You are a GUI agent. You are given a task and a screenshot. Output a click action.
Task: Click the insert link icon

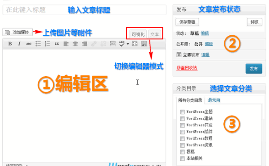coord(94,44)
